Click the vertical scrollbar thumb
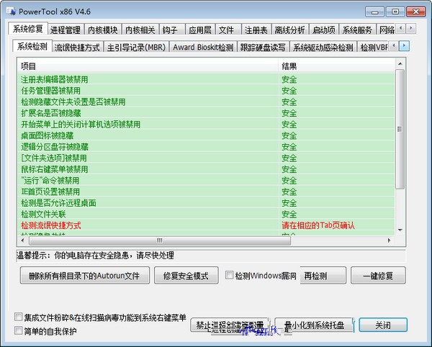This screenshot has height=347, width=432. (x=400, y=129)
